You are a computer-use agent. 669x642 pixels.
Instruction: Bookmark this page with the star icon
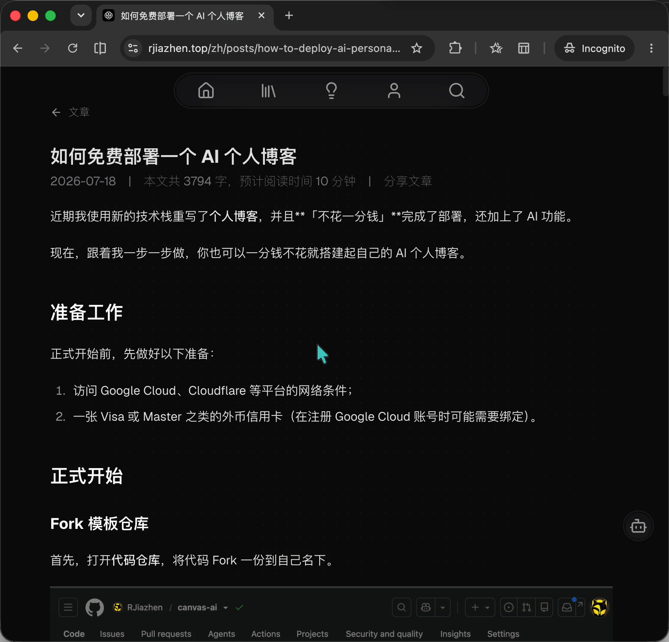417,48
